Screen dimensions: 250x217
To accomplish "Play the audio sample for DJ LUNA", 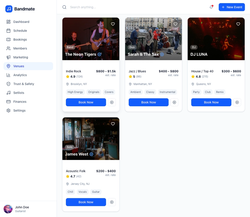I will (x=237, y=102).
